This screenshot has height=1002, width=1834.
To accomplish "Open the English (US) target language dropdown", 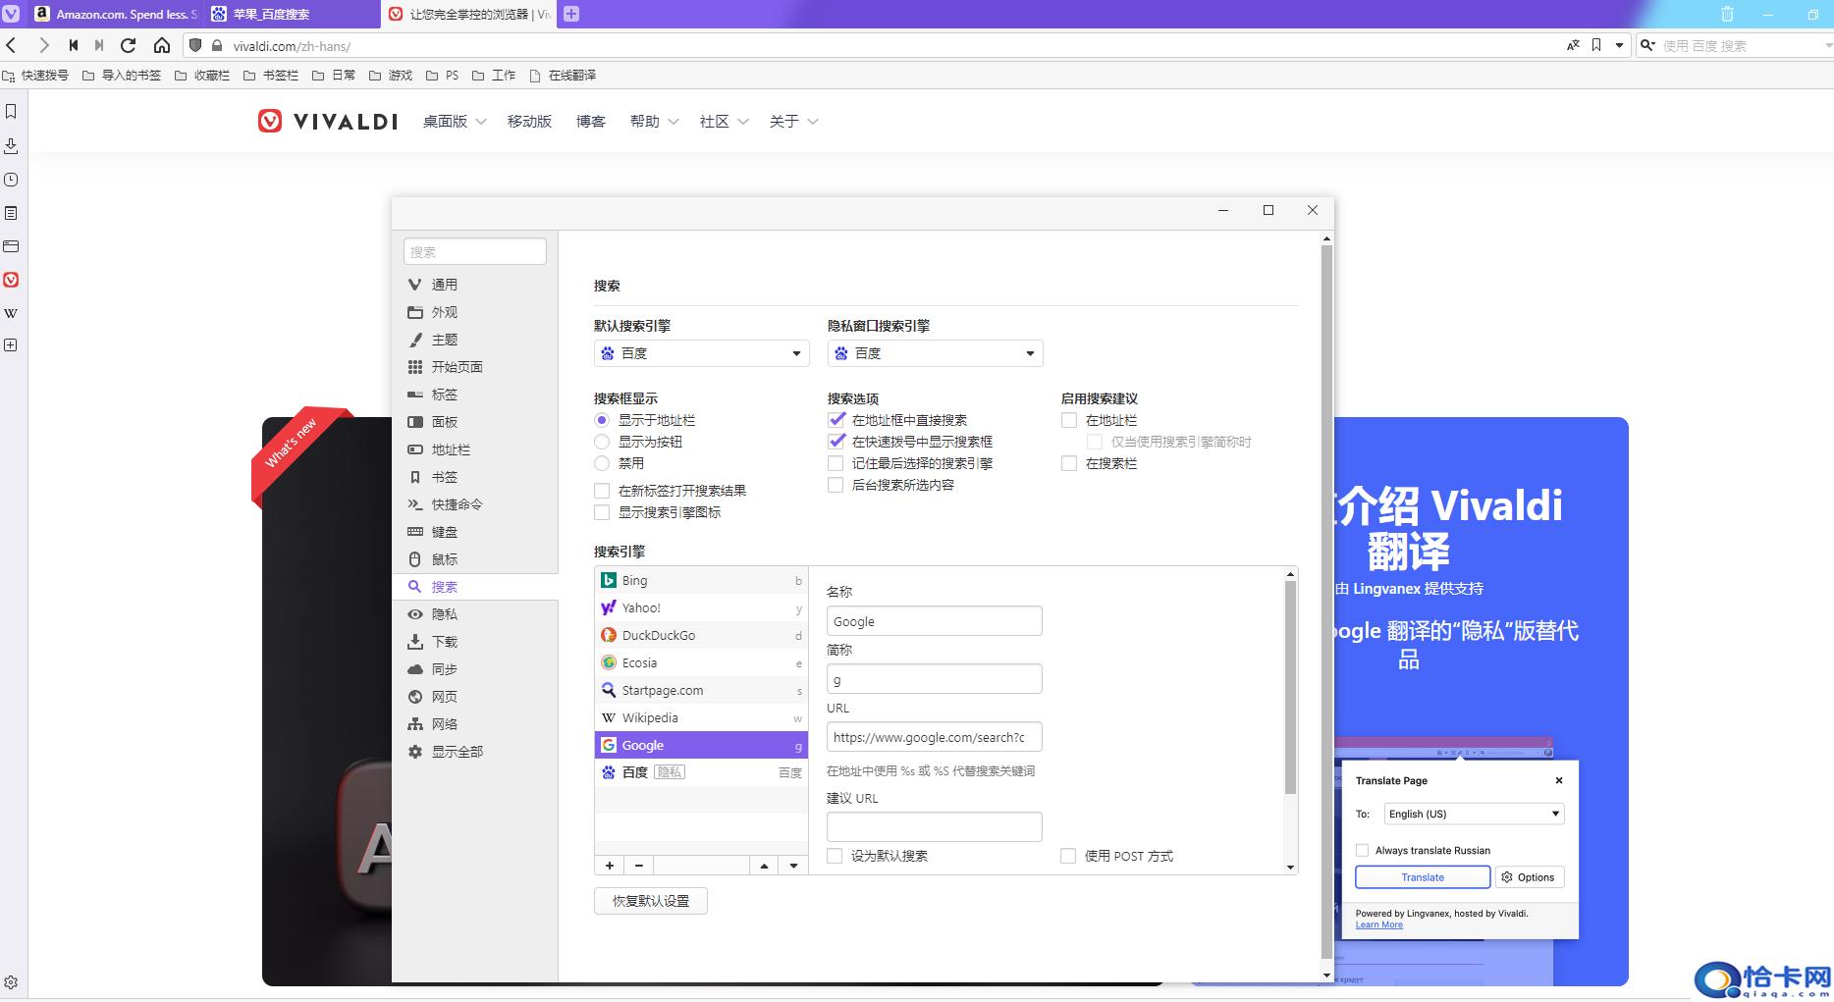I will 1472,813.
